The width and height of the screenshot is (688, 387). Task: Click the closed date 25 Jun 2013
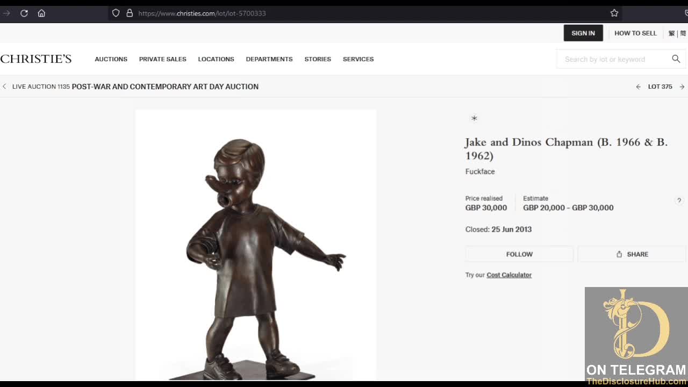(x=512, y=230)
